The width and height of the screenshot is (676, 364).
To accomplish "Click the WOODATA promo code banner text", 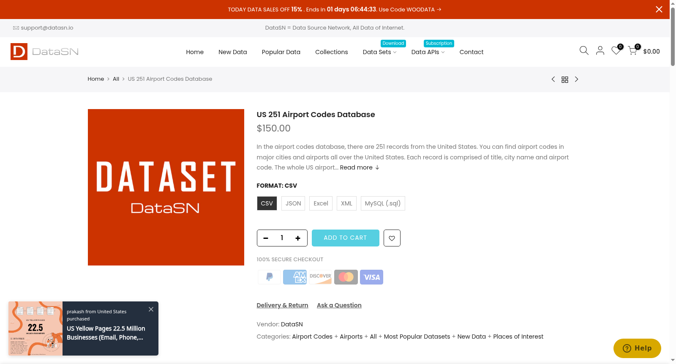I will click(334, 9).
